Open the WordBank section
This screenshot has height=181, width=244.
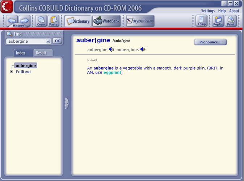106,21
